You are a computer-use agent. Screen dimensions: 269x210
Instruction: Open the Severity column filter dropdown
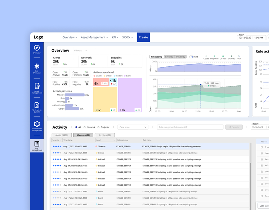click(57, 140)
